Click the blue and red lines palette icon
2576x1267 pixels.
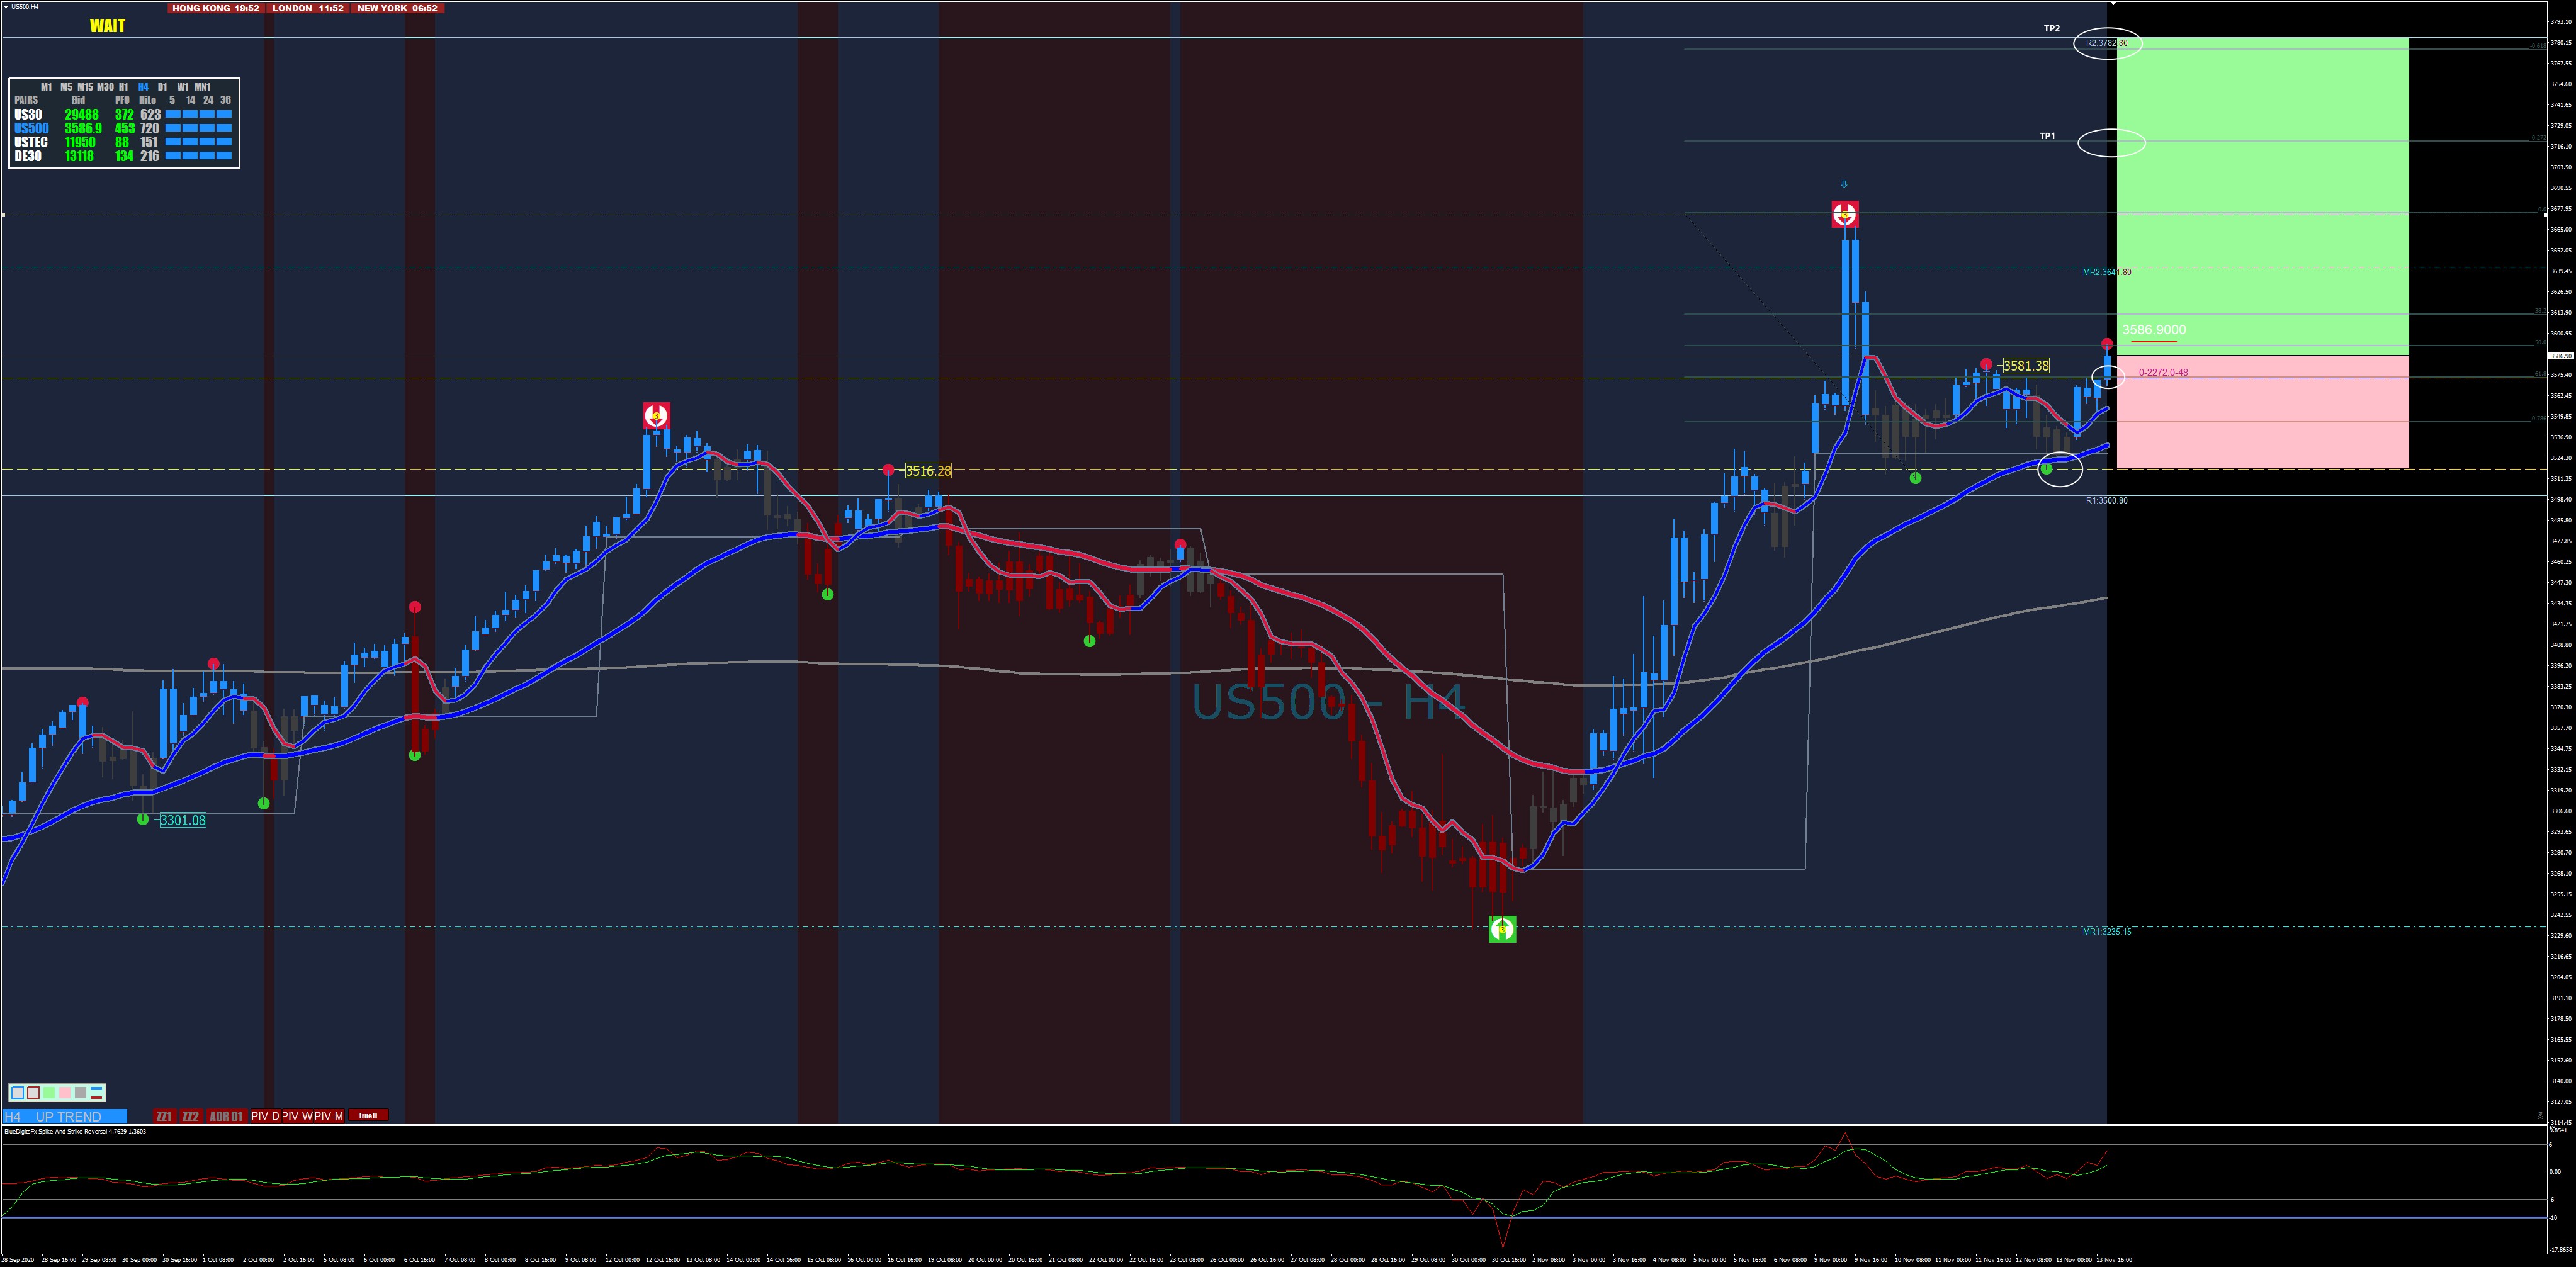click(x=96, y=1093)
